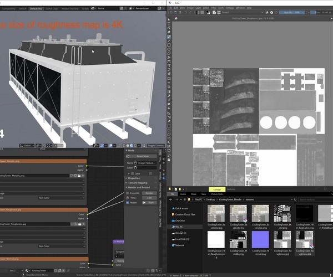
Task: Go up one folder in File Explorer
Action: (185, 199)
